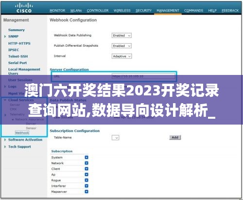Click the HELP link

212,11
